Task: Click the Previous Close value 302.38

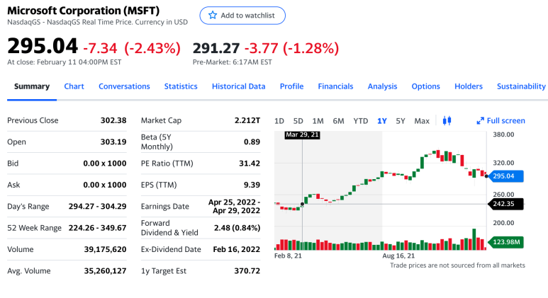Action: 113,120
